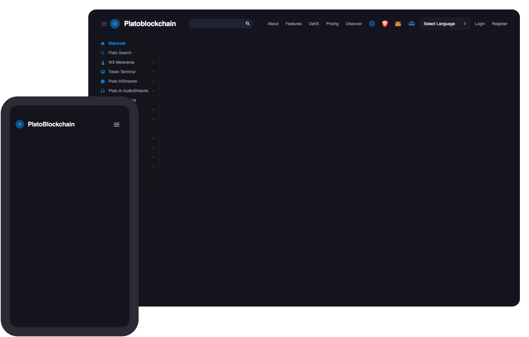The width and height of the screenshot is (529, 337).
Task: Click the MetaMask fox icon in navbar
Action: (398, 24)
